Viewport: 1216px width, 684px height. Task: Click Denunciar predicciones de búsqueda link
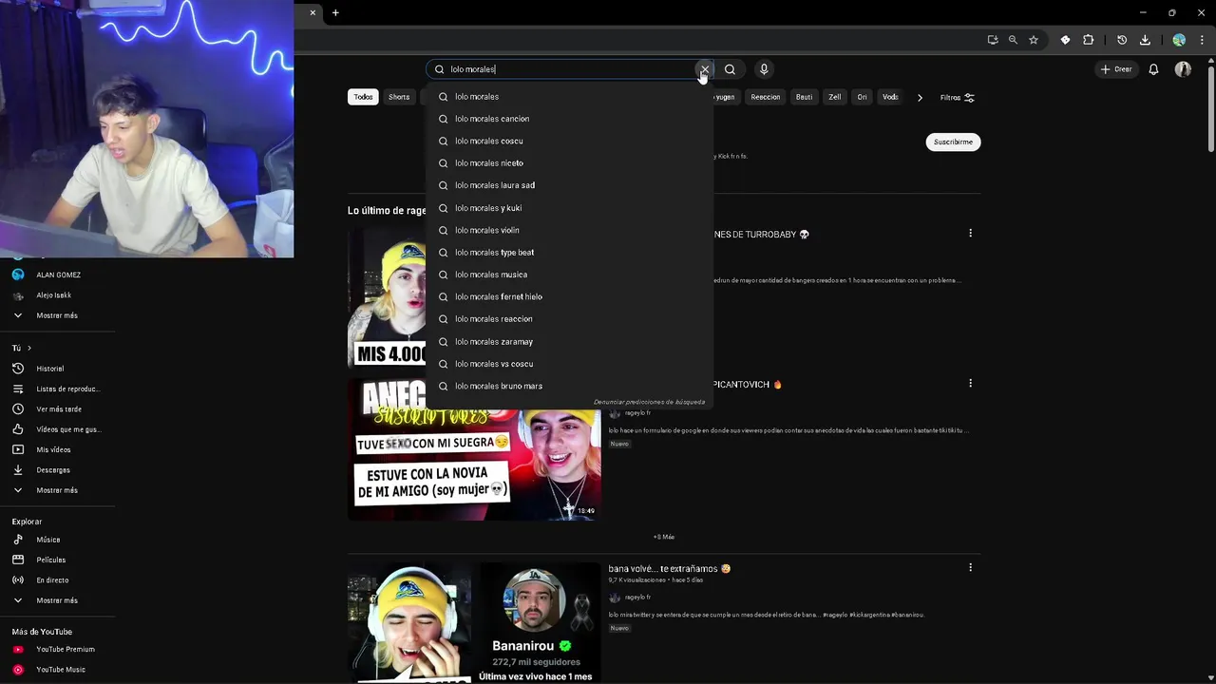[649, 402]
